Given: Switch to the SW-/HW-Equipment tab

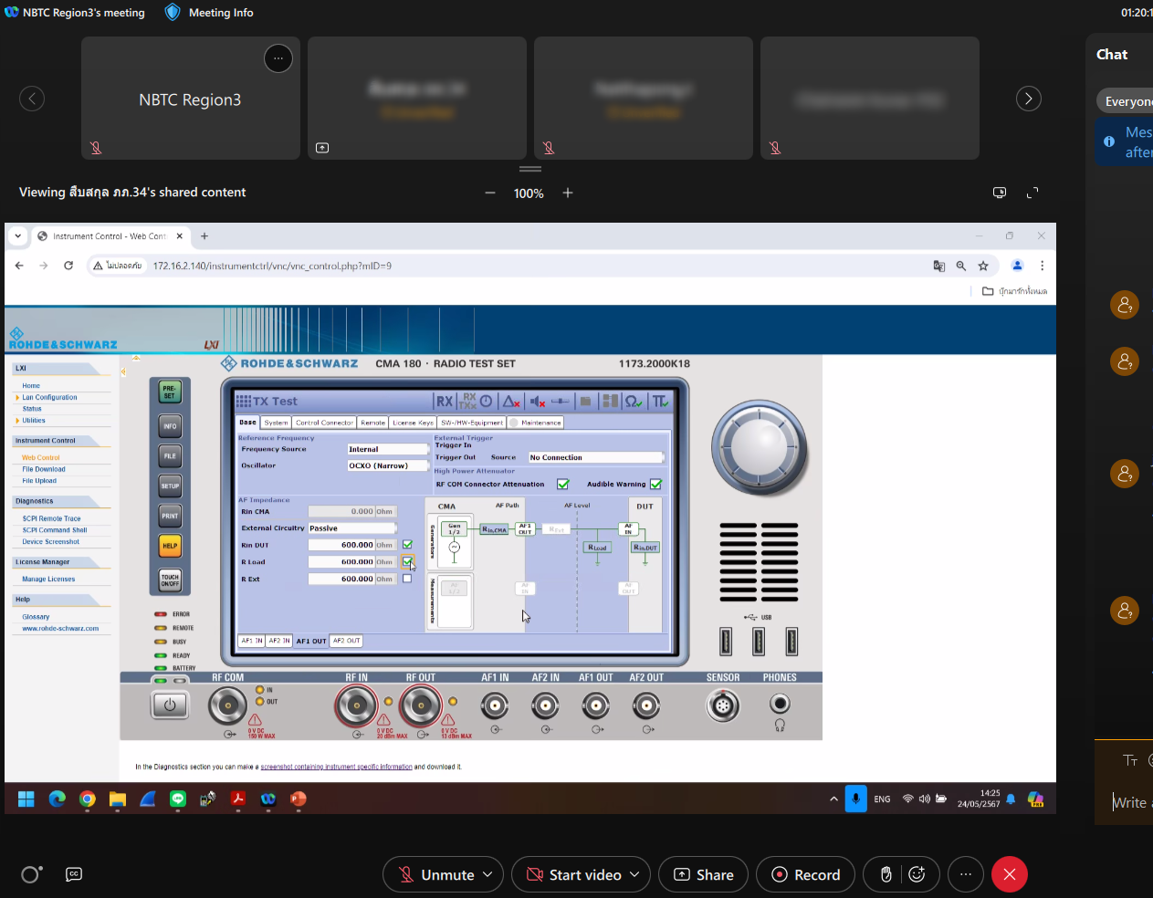Looking at the screenshot, I should [472, 423].
